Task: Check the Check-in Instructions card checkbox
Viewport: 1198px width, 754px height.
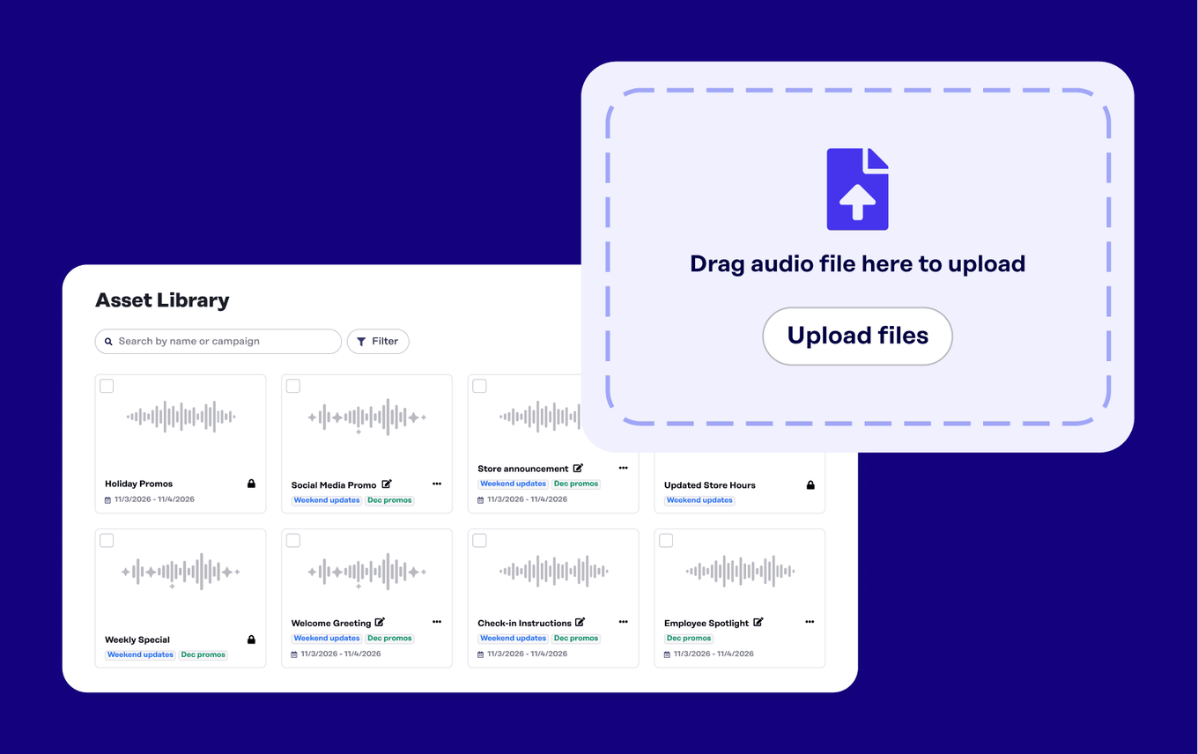Action: [479, 540]
